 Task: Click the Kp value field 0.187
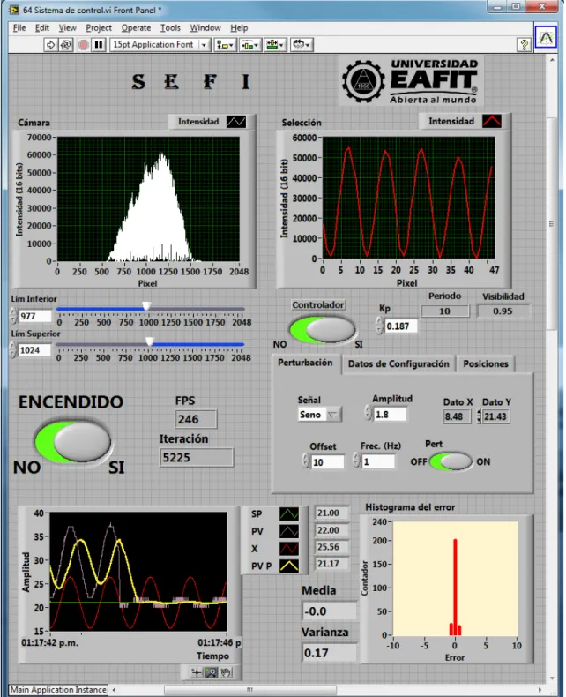(401, 326)
